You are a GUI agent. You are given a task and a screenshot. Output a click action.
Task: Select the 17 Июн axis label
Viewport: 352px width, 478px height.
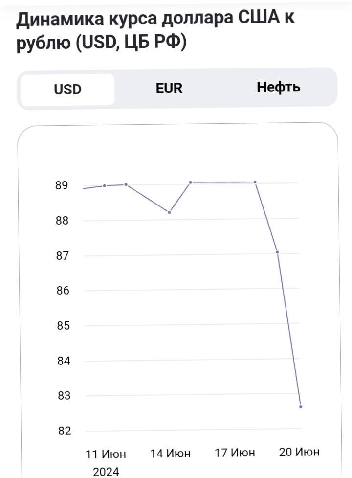[x=235, y=453]
